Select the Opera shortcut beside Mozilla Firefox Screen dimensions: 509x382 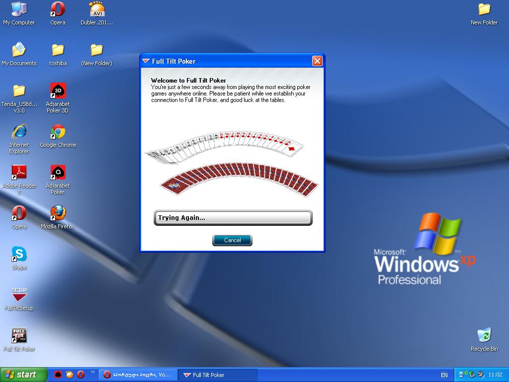(x=19, y=218)
